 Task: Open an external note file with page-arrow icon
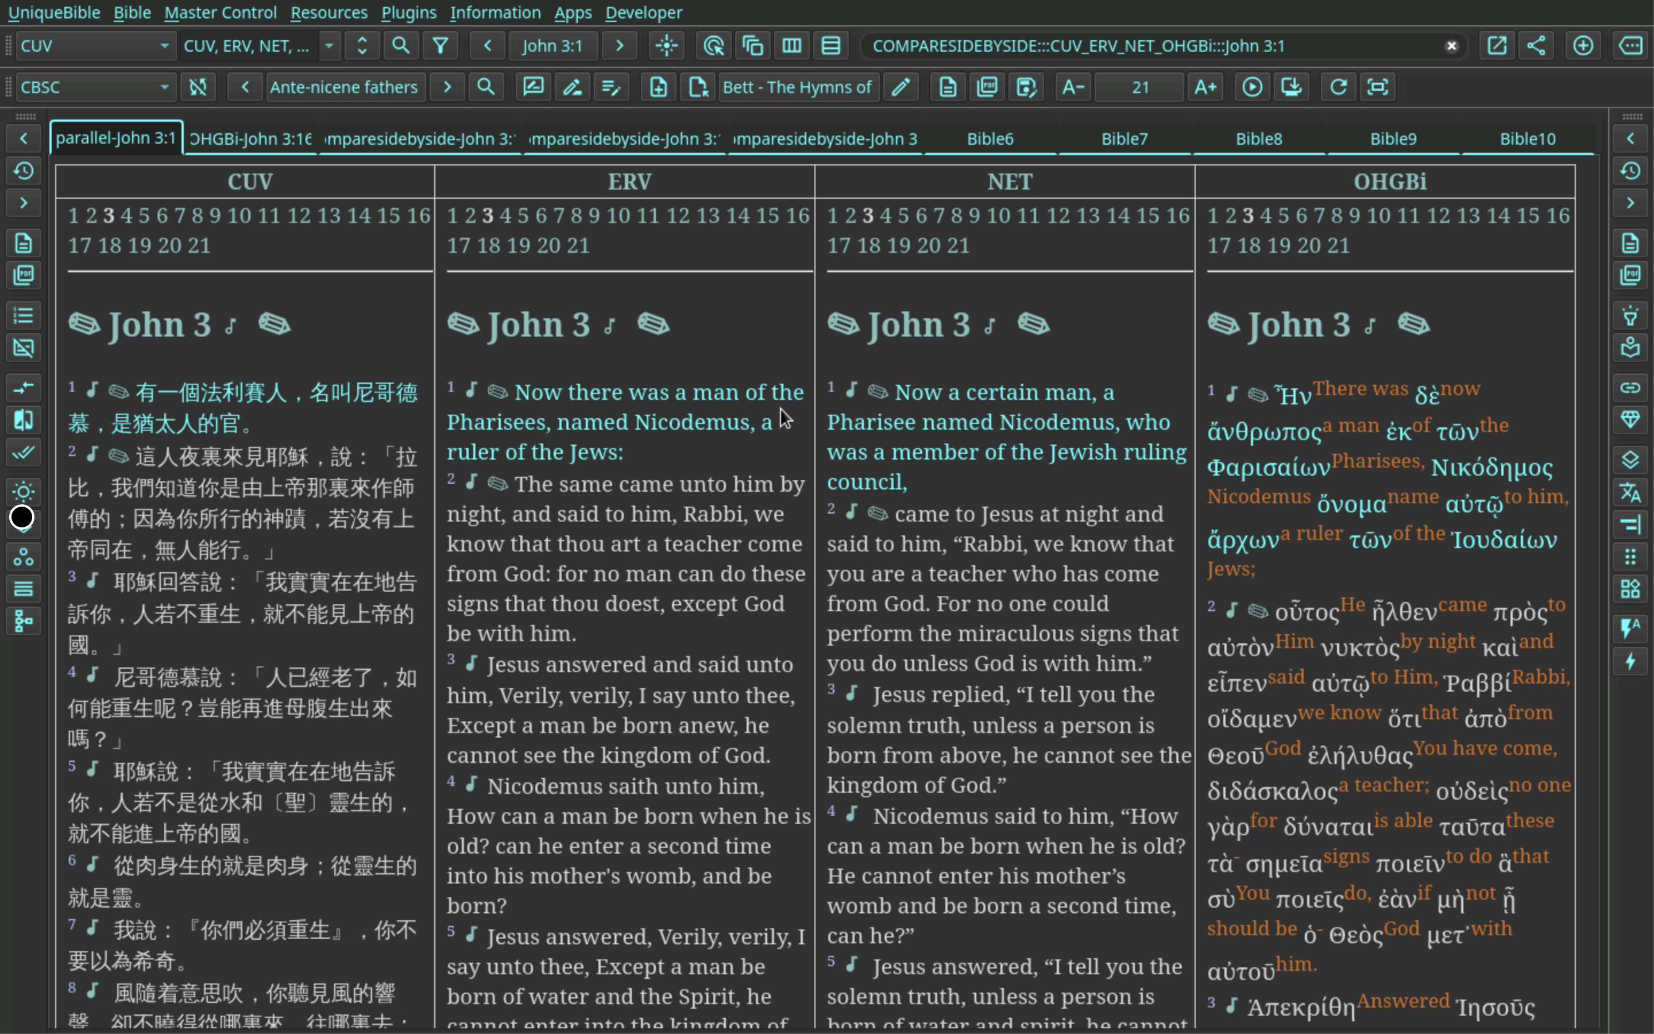tap(698, 87)
